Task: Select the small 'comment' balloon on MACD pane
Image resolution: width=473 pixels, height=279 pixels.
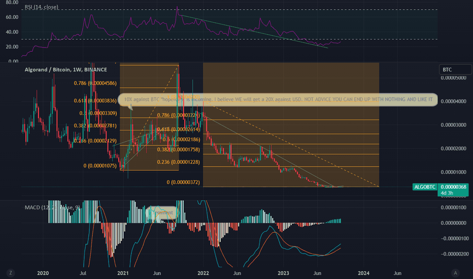Action: pos(161,213)
